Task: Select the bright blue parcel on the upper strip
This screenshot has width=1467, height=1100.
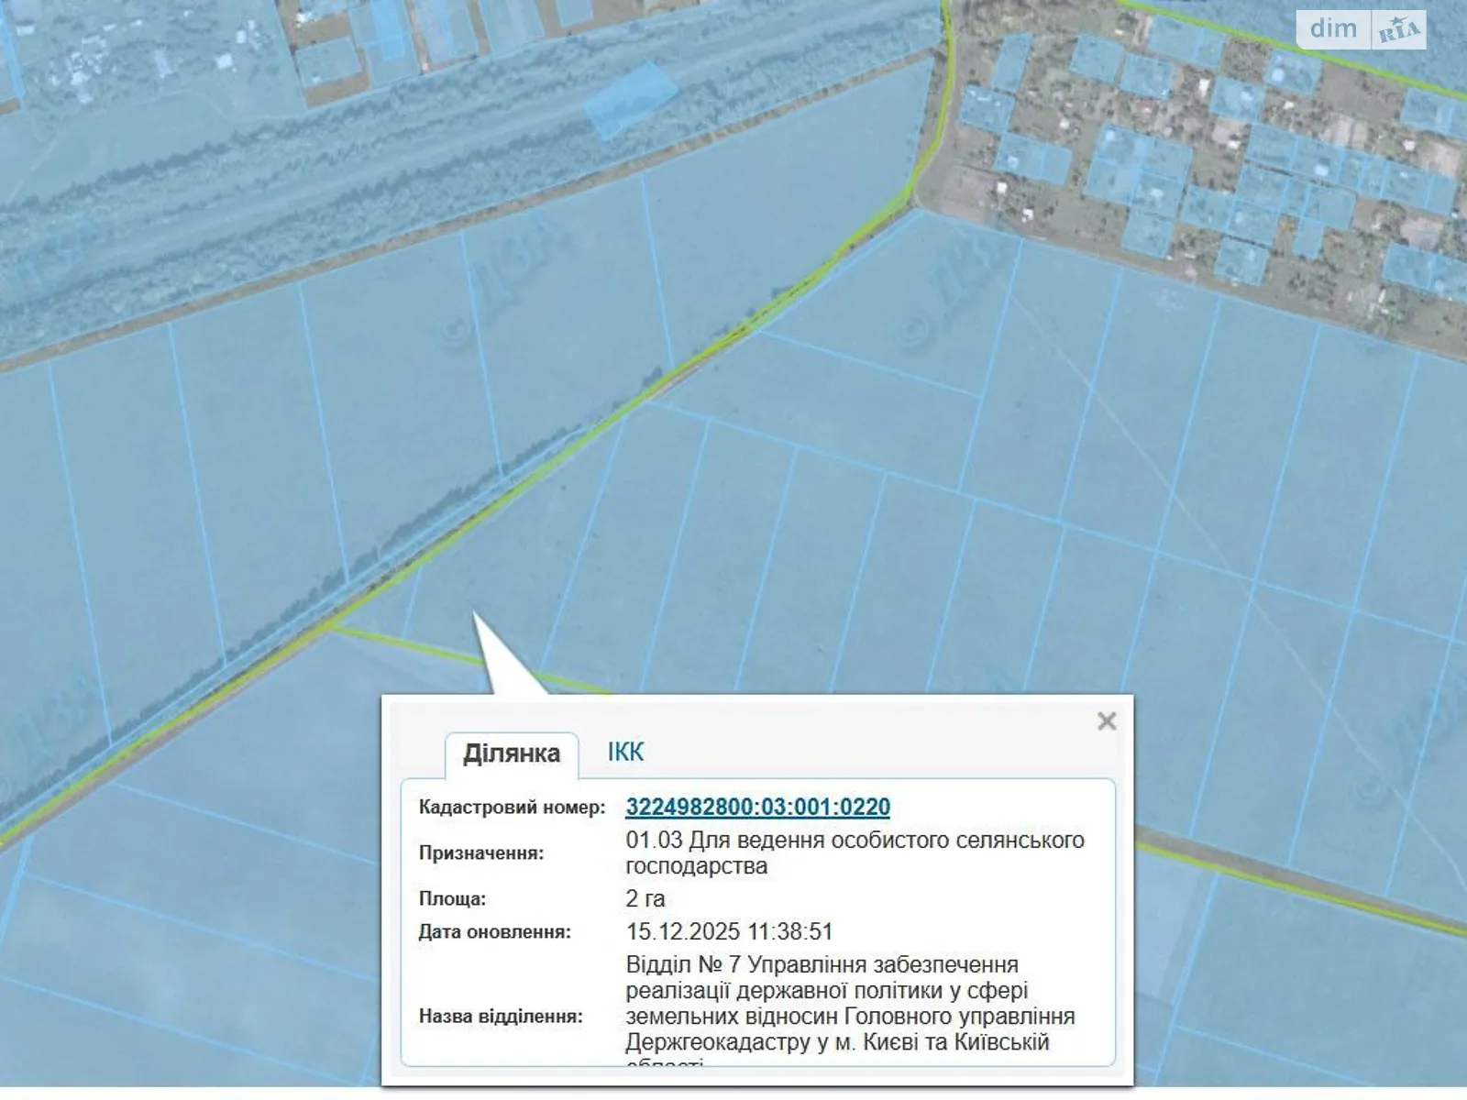Action: click(631, 99)
